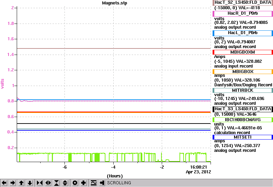
Task: Click the 'units' label under IBC1H00BCMAVG
Action: pos(219,124)
